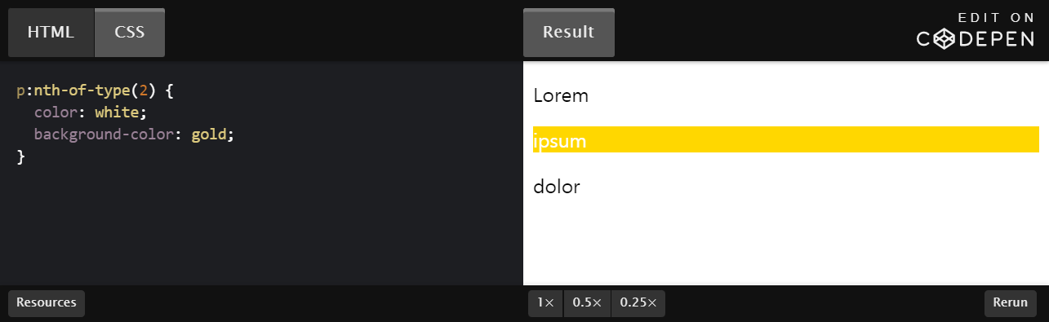Image resolution: width=1049 pixels, height=322 pixels.
Task: Open the Resources button
Action: coord(47,302)
